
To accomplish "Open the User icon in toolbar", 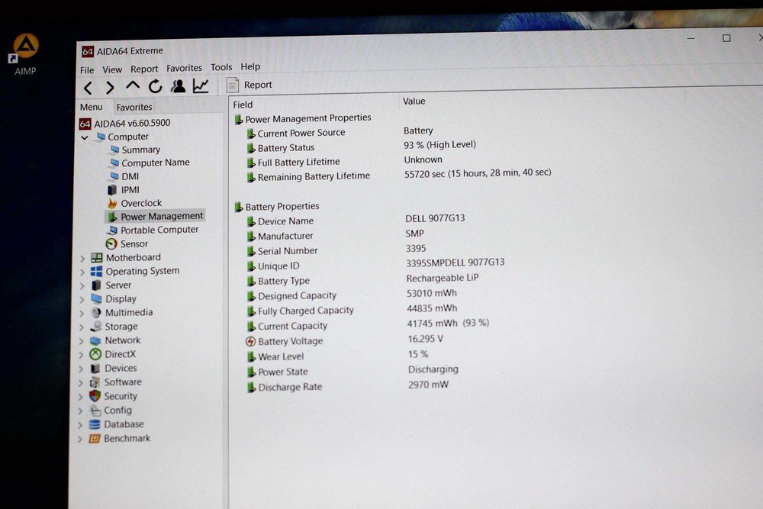I will click(178, 85).
